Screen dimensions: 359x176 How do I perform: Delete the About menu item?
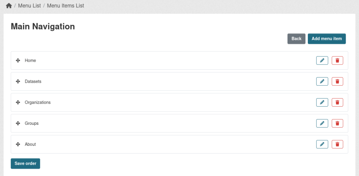[337, 144]
